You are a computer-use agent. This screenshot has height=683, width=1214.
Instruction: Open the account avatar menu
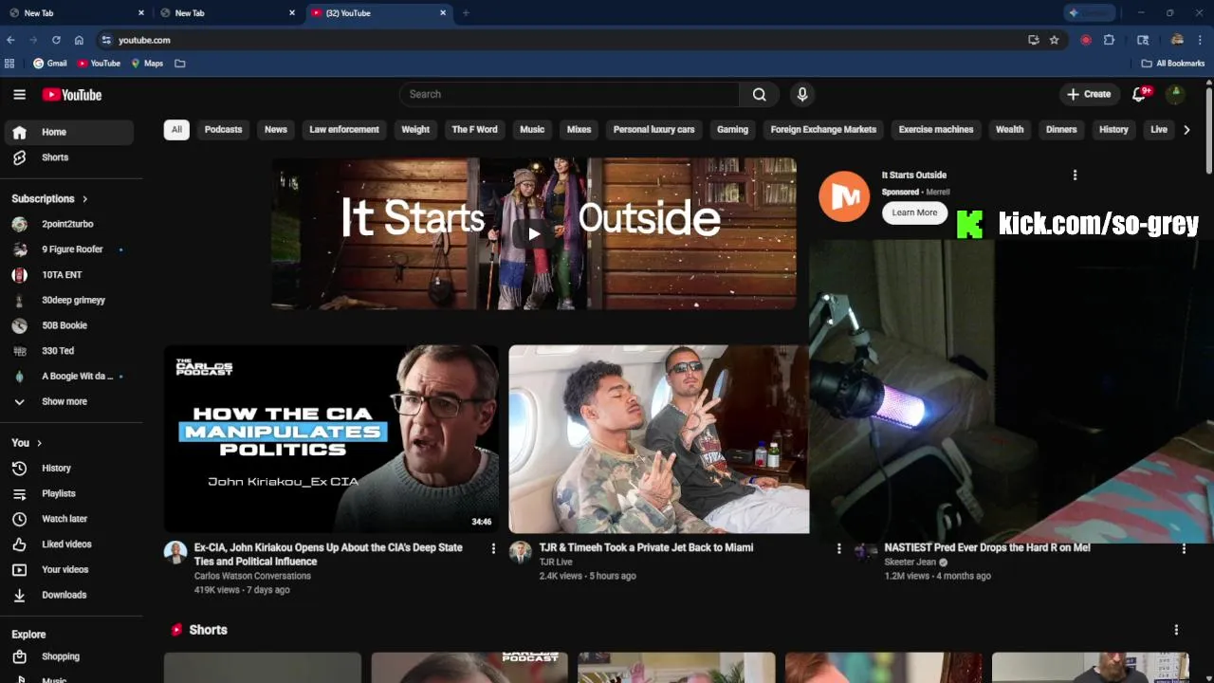pyautogui.click(x=1175, y=94)
